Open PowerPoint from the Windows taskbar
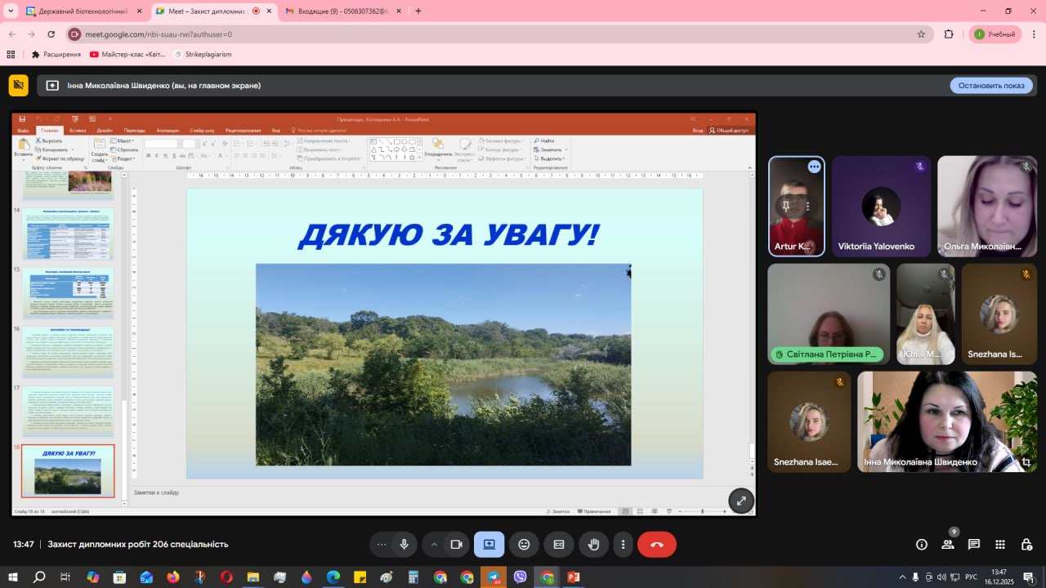Screen dimensions: 1046x588 (x=574, y=577)
